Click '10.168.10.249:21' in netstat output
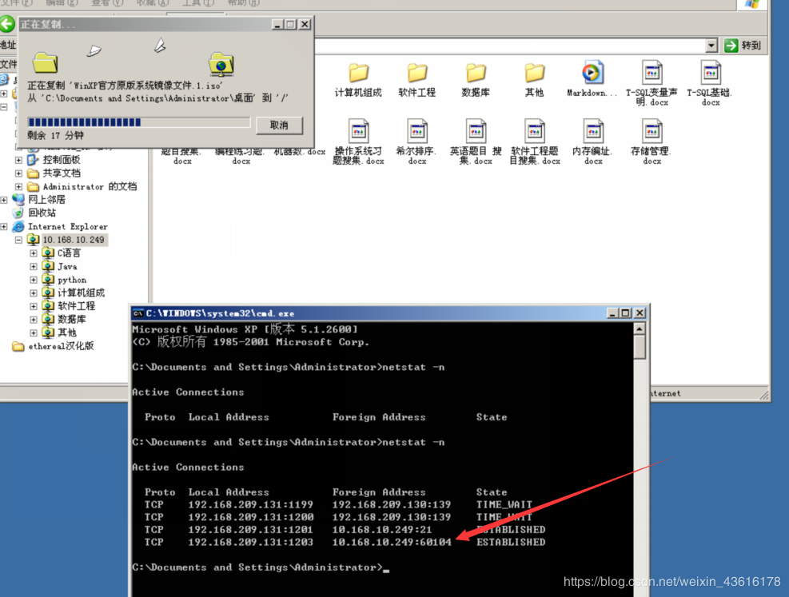 pyautogui.click(x=382, y=530)
